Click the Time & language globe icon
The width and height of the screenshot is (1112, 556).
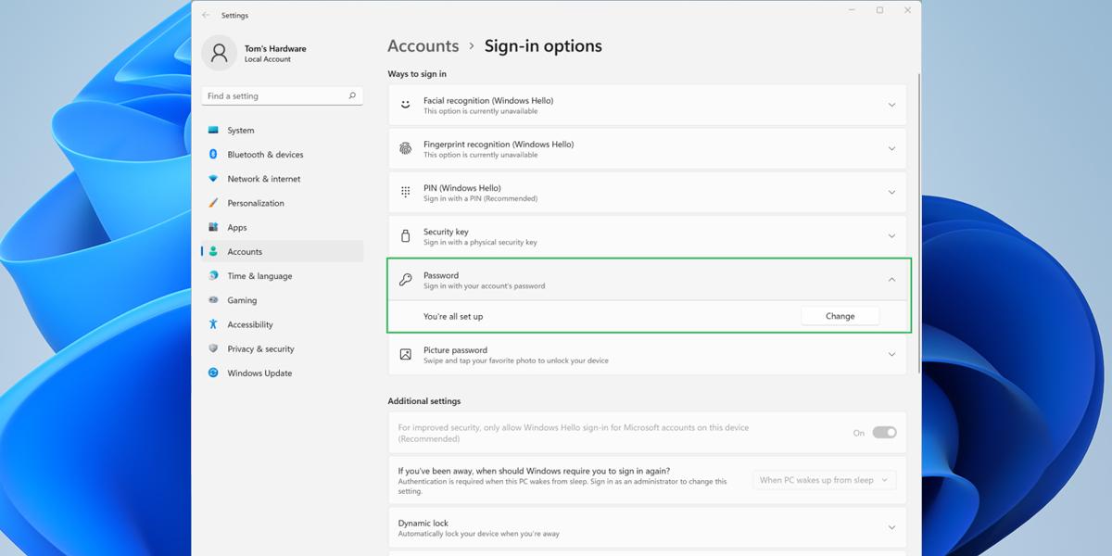click(x=213, y=276)
